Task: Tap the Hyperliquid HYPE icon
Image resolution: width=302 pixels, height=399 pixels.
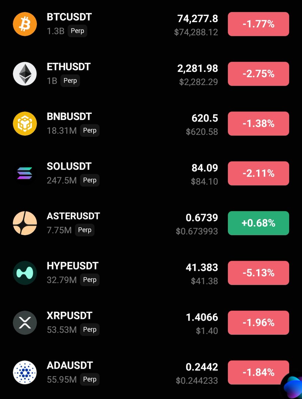Action: (24, 273)
